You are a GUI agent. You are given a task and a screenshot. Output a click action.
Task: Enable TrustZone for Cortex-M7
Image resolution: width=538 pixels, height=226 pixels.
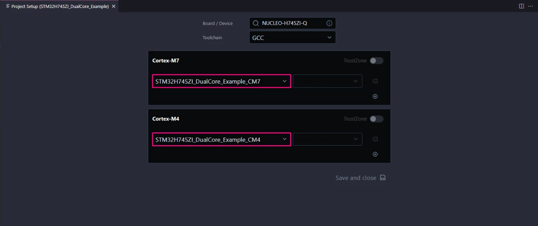click(x=377, y=61)
